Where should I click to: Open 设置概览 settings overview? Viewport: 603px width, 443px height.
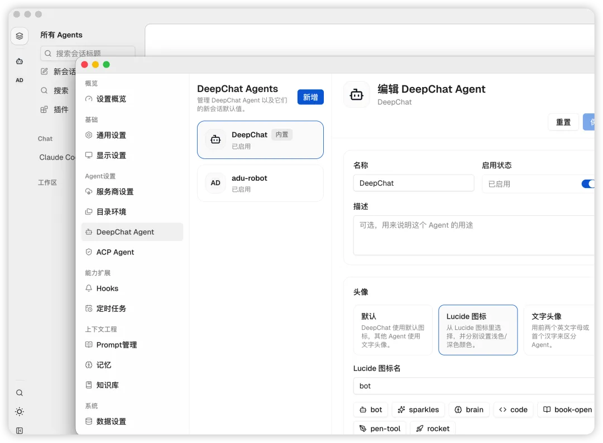coord(132,99)
